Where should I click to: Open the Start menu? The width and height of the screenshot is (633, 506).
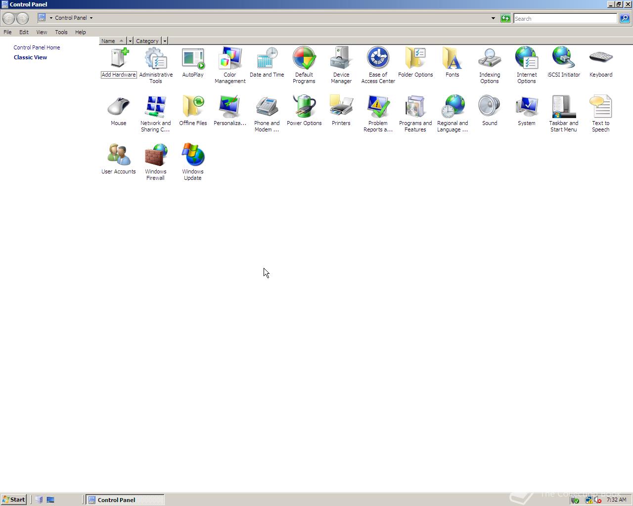(14, 500)
